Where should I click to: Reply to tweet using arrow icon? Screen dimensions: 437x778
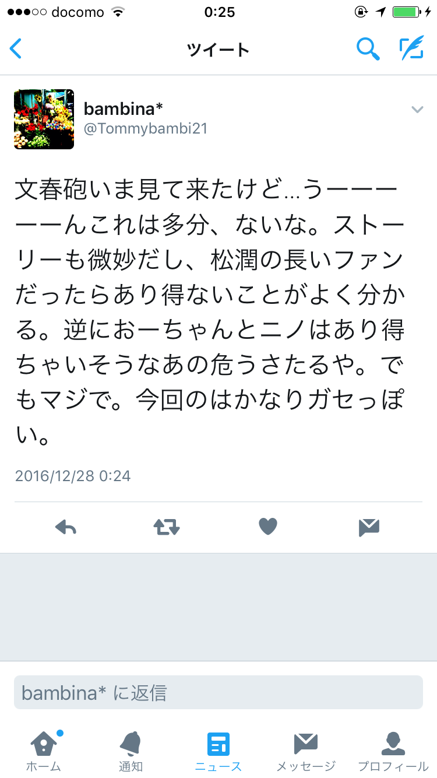tap(66, 527)
